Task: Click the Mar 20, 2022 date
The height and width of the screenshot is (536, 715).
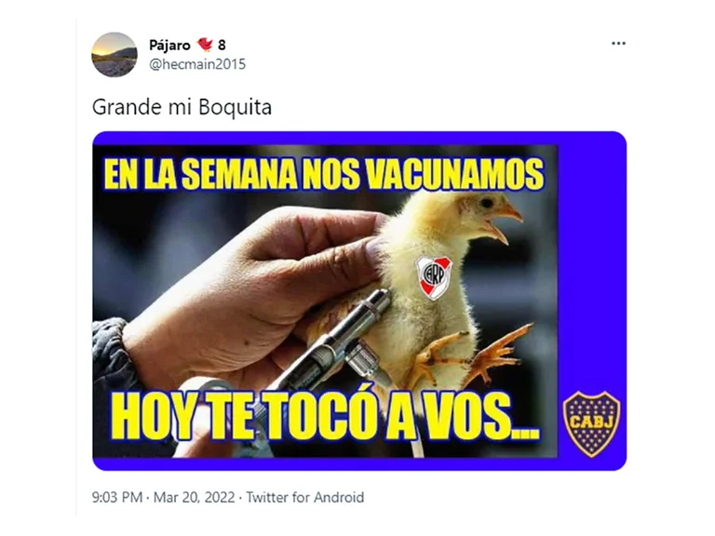Action: pos(195,497)
